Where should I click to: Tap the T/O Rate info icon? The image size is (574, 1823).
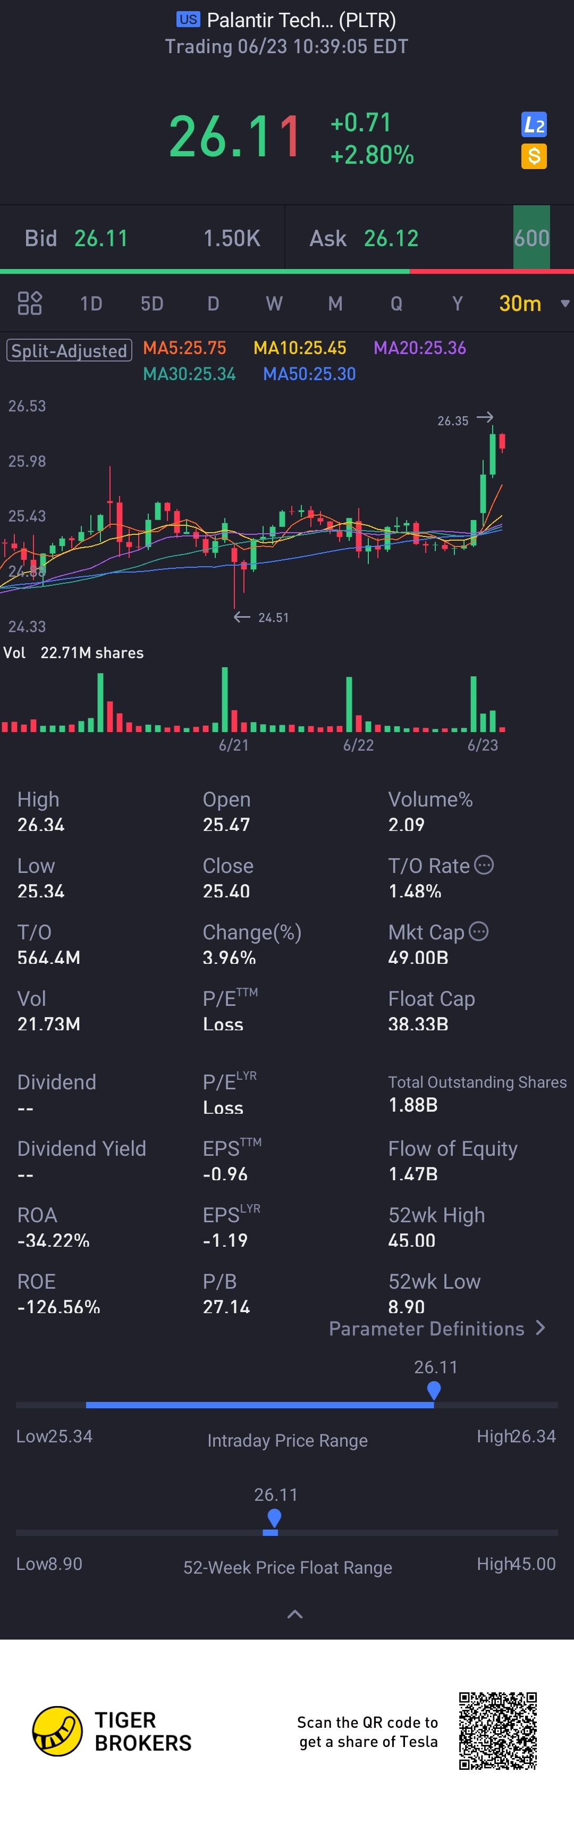point(484,864)
